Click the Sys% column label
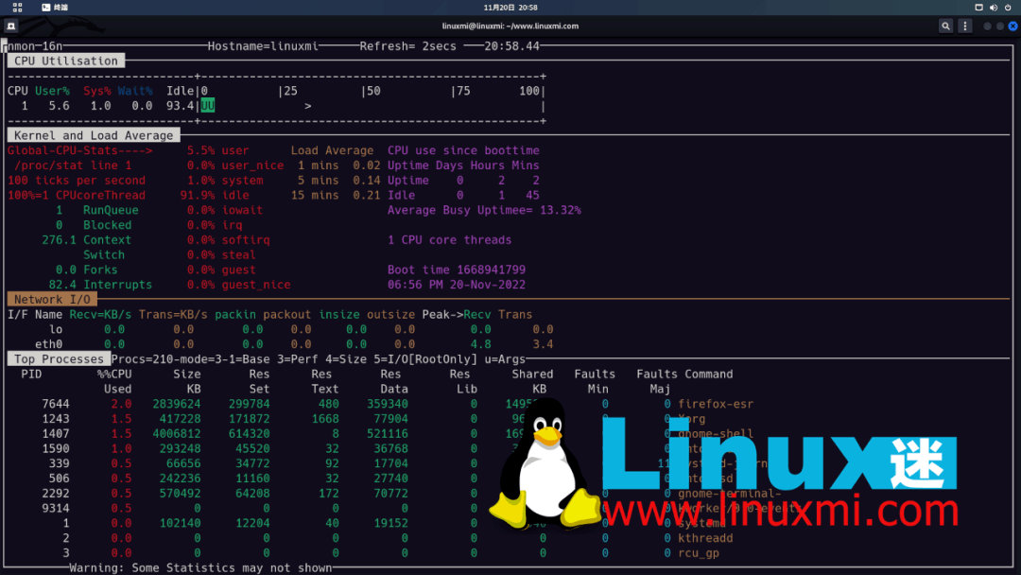This screenshot has height=575, width=1021. tap(97, 91)
